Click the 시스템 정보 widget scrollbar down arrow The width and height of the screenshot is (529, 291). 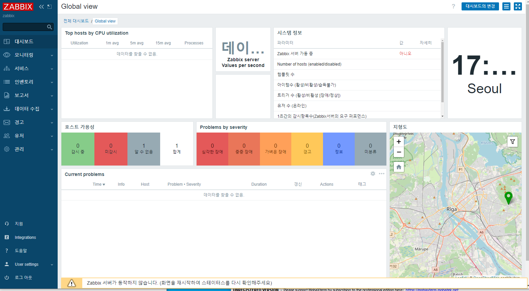(x=442, y=116)
